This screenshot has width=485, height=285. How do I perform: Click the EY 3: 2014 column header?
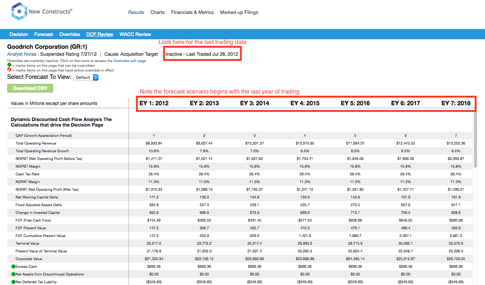pos(255,103)
